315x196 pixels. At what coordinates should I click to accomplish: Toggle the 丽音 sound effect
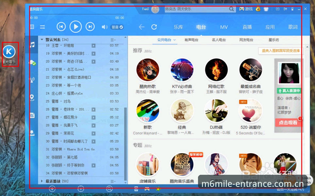point(117,27)
